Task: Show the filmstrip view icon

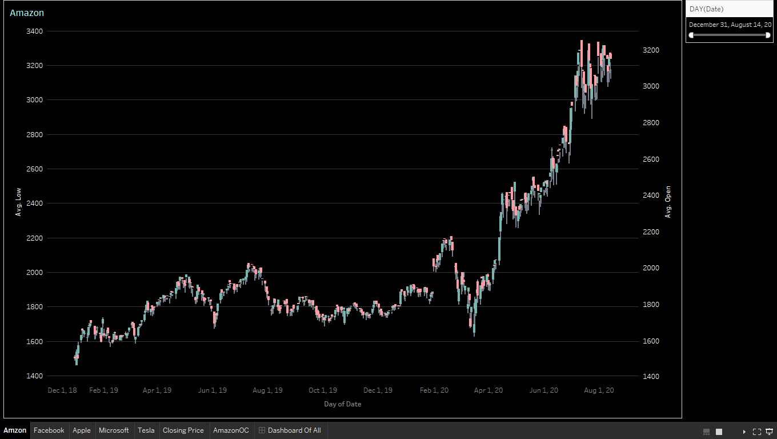Action: click(x=706, y=431)
